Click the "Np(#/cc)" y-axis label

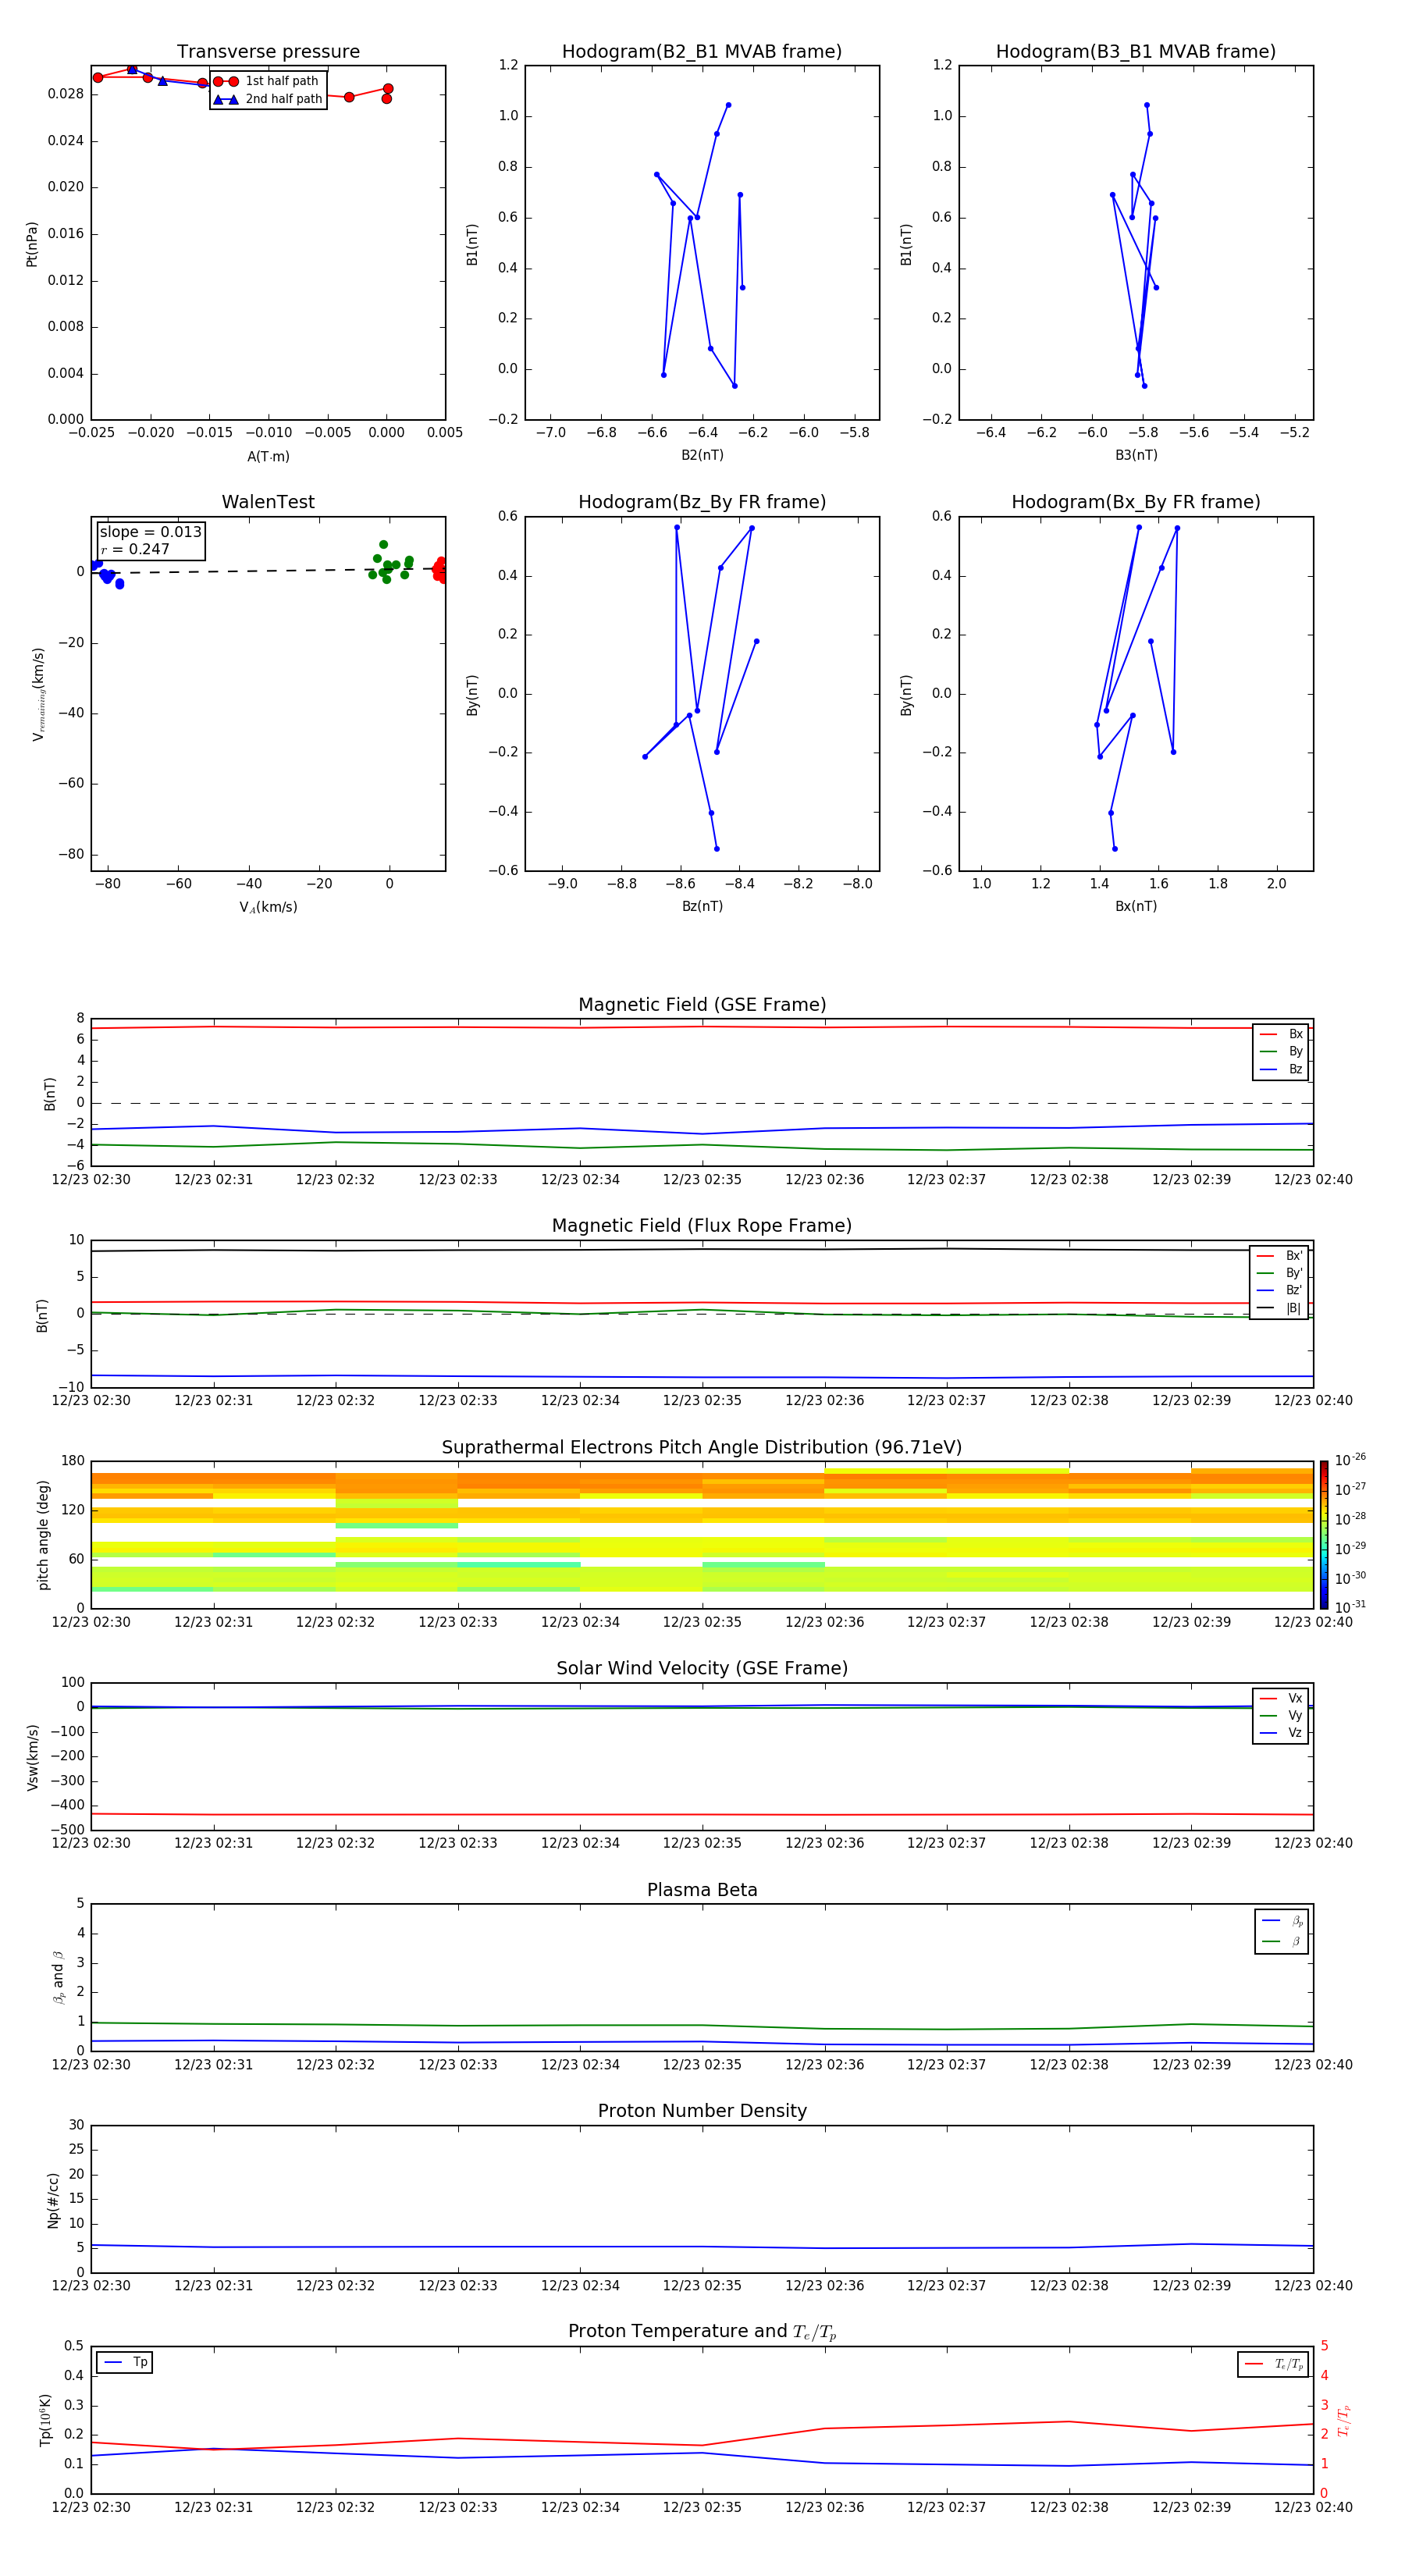(x=53, y=2200)
